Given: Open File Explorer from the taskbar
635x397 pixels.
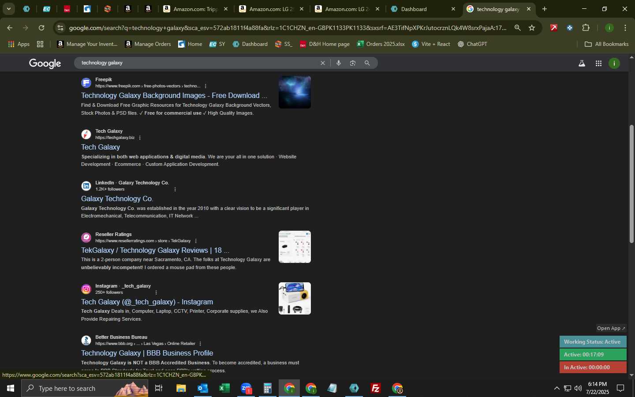Looking at the screenshot, I should coord(181,388).
